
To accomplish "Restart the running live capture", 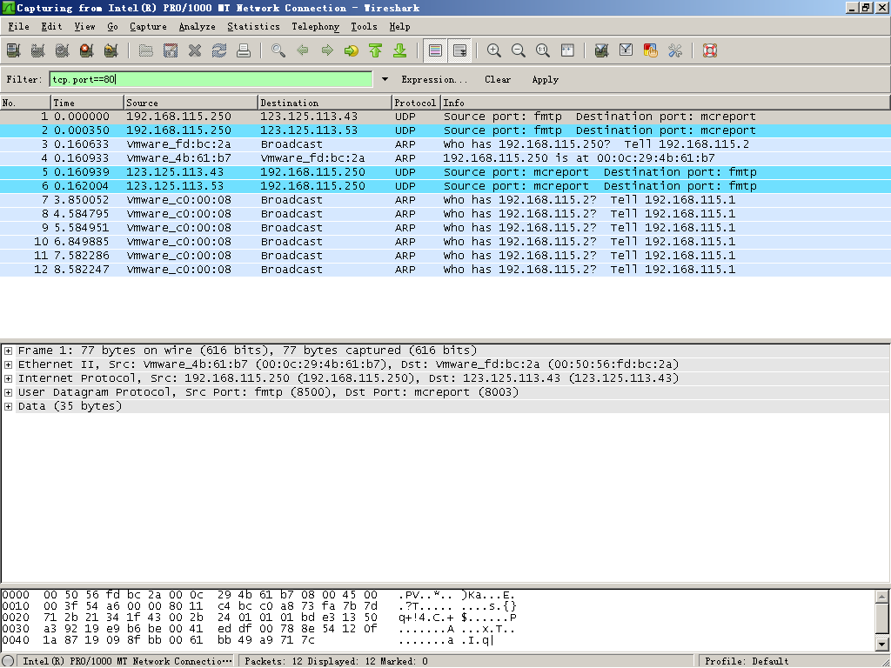I will [111, 50].
